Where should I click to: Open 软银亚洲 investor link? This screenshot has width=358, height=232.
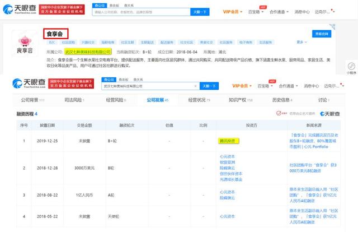click(227, 162)
